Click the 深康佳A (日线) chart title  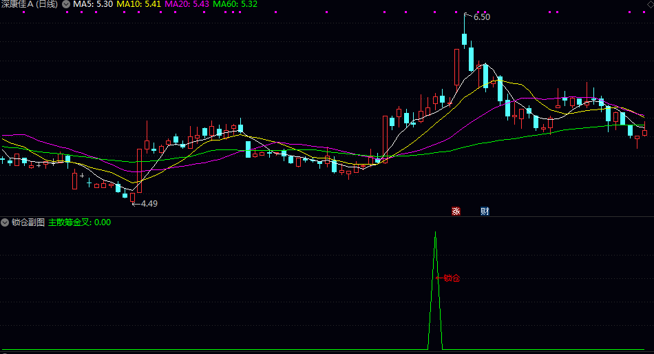click(29, 4)
